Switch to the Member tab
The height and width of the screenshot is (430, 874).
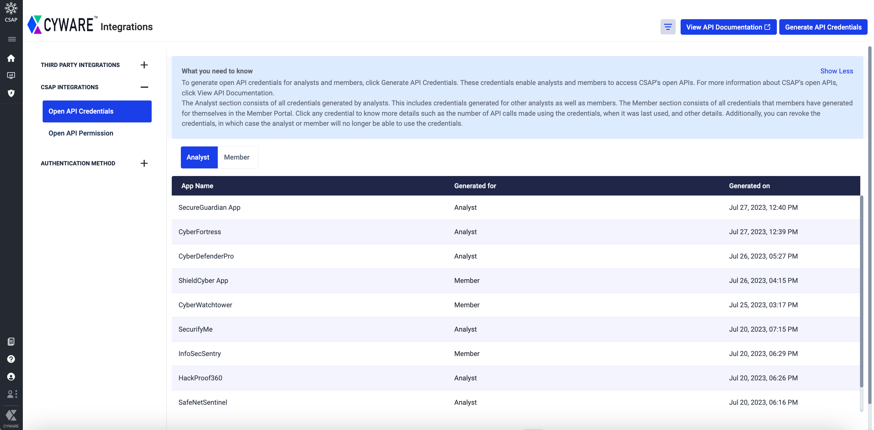237,157
